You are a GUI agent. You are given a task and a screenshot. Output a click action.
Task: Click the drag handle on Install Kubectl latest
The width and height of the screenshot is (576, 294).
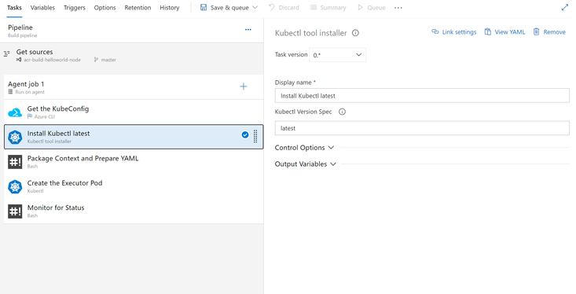(x=255, y=136)
